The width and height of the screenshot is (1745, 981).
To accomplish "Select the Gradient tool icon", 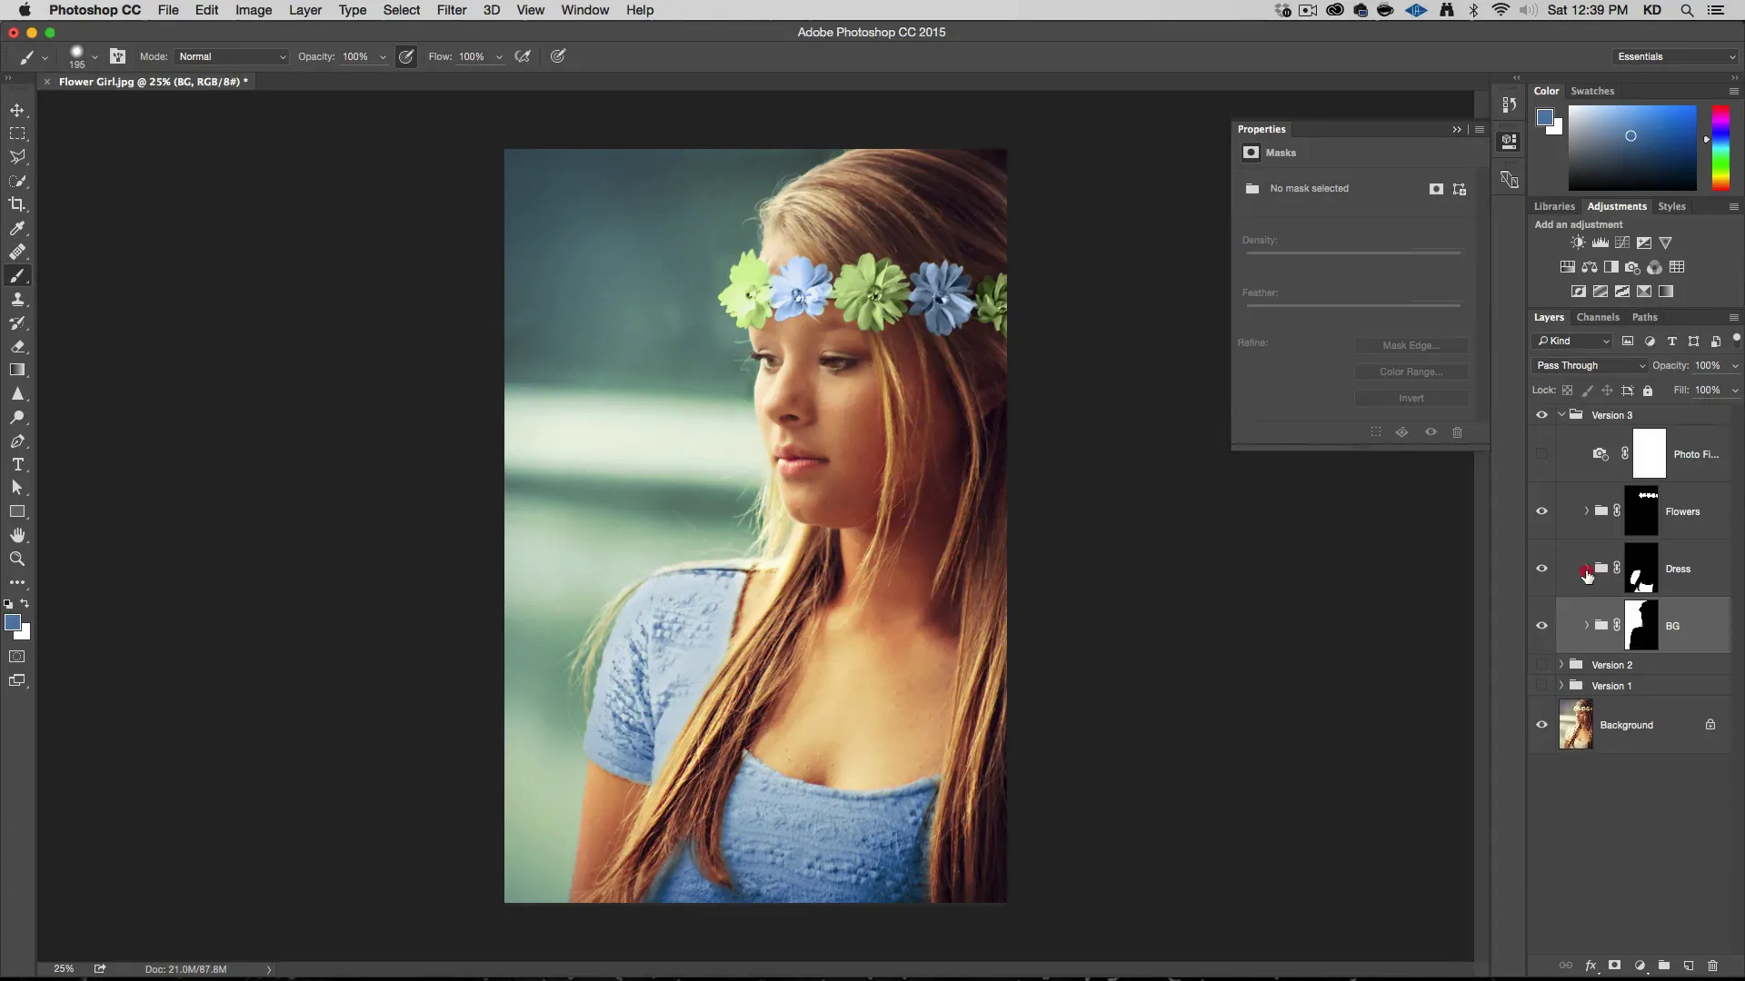I will click(x=18, y=370).
